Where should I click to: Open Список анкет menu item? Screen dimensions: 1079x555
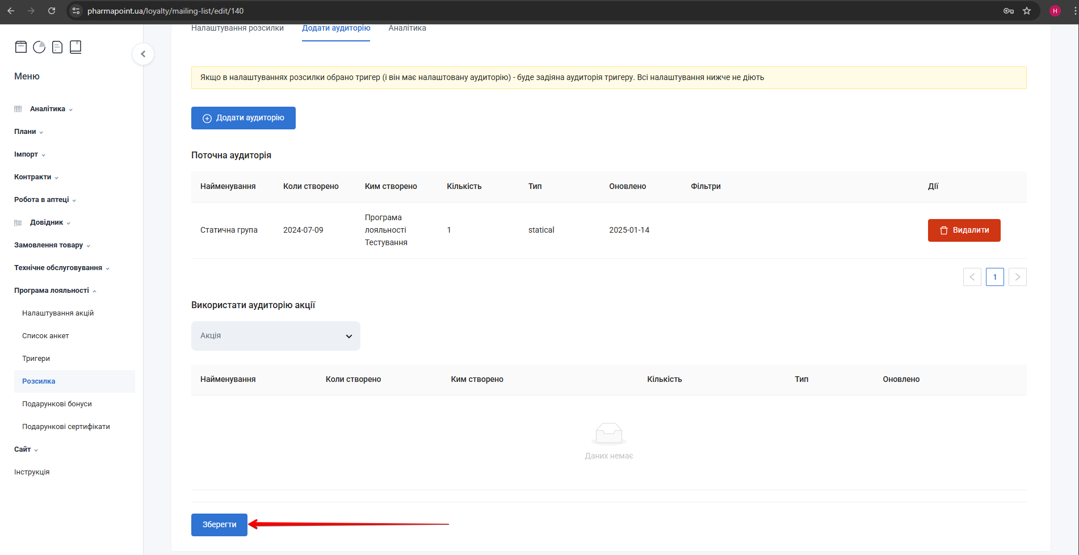pyautogui.click(x=45, y=336)
